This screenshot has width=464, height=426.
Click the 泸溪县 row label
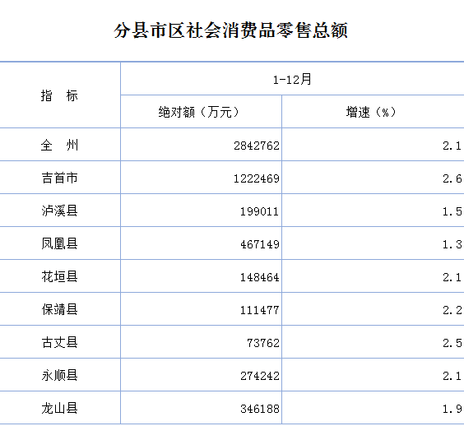coord(59,211)
